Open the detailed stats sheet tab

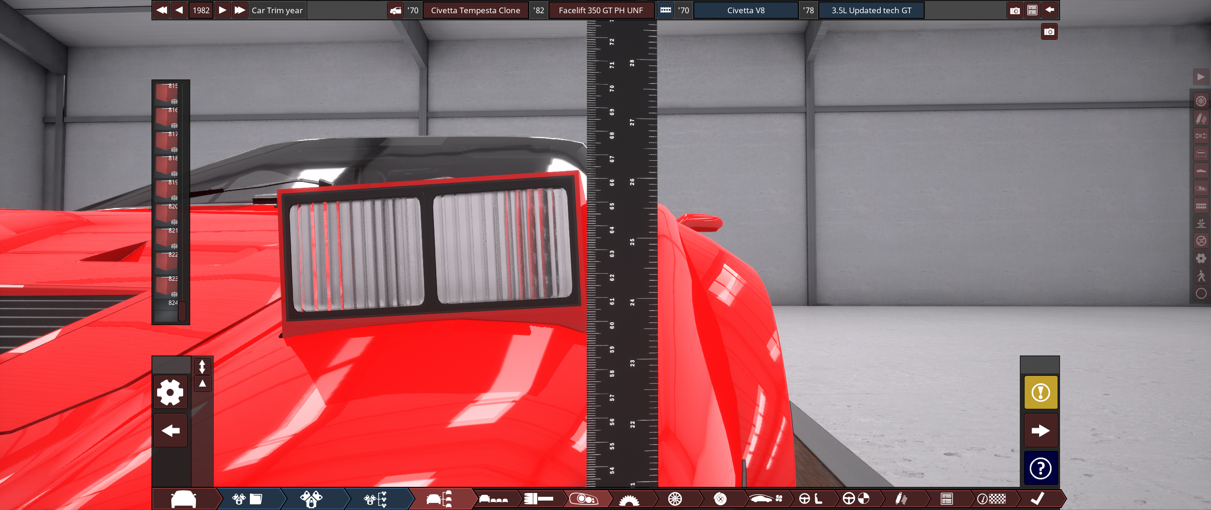[946, 499]
